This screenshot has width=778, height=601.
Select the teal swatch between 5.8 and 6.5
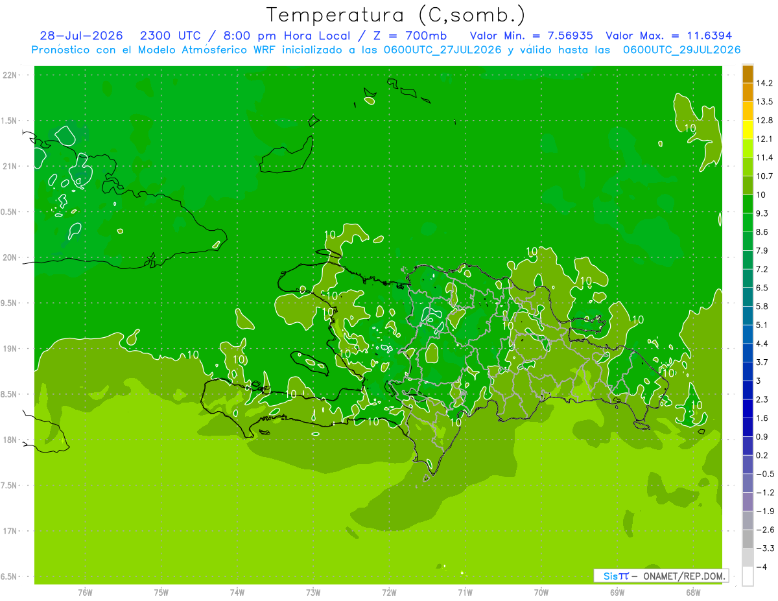(x=748, y=297)
